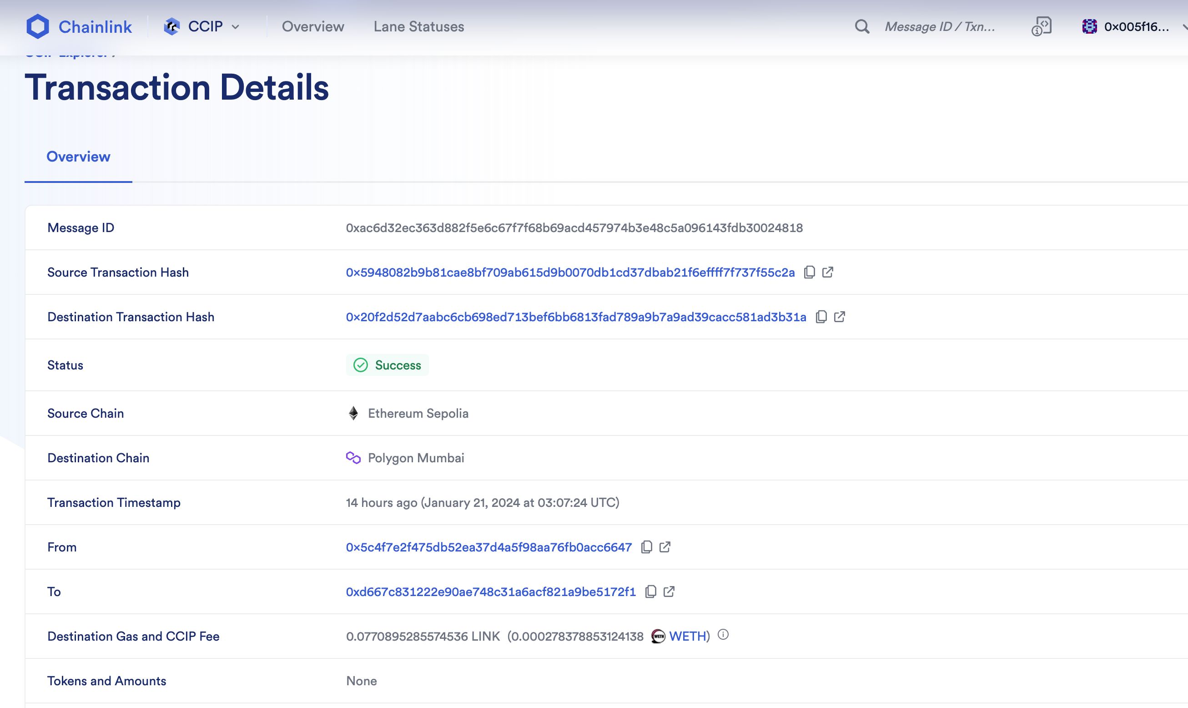Open the Destination Transaction Hash link
This screenshot has height=708, width=1188.
click(x=576, y=317)
